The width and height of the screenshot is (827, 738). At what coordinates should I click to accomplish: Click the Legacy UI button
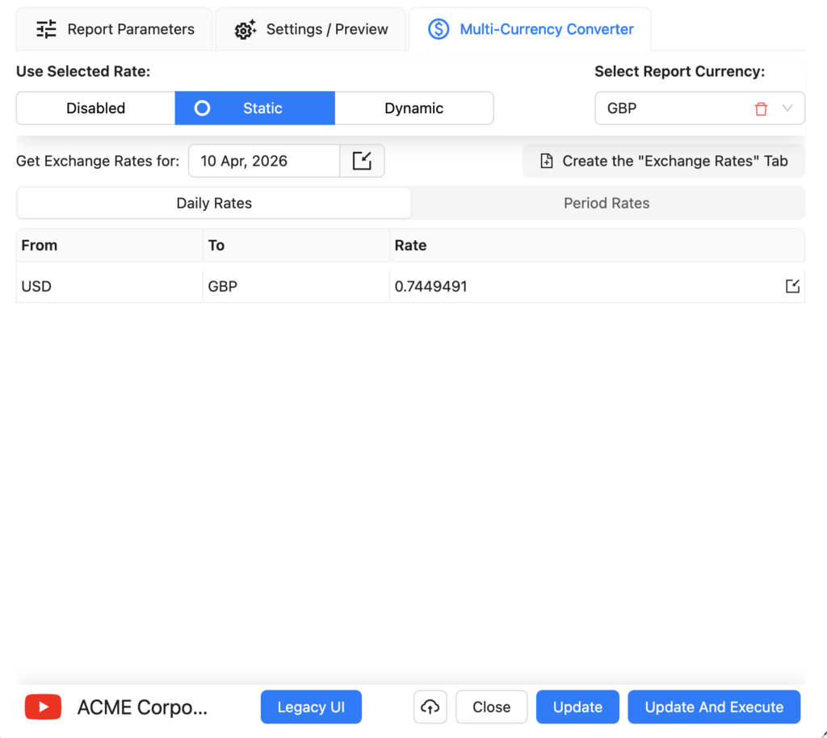(x=311, y=707)
